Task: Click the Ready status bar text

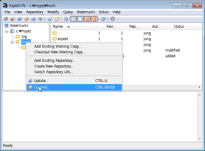Action: (8, 145)
